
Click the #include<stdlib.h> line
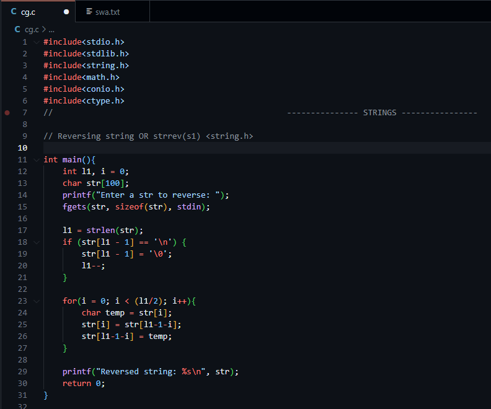point(86,54)
